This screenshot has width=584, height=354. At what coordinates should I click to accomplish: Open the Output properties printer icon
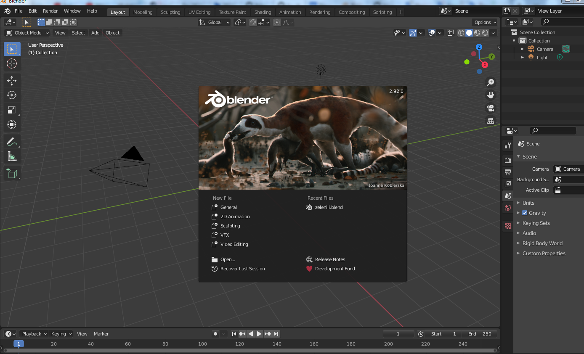508,172
